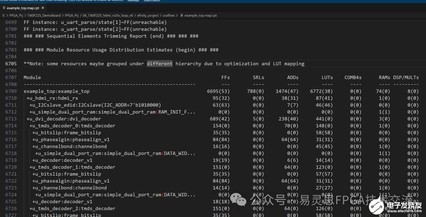The width and height of the screenshot is (426, 217).
Task: Click '+u_channelbond:channelbond' on line 6723
Action: (69, 188)
